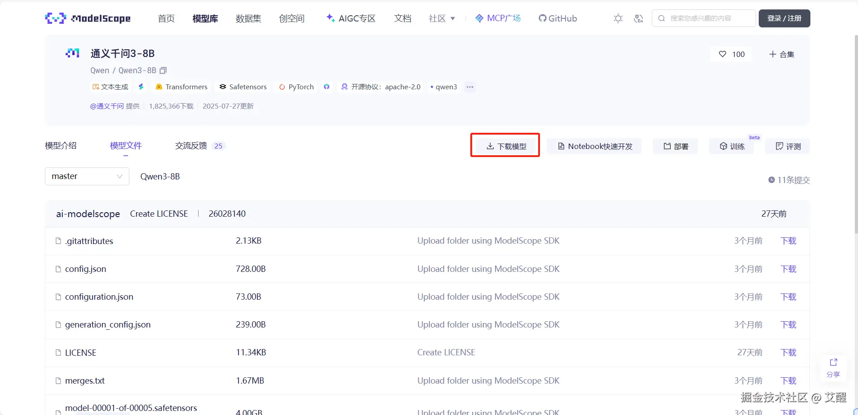Open the merges.txt file
The height and width of the screenshot is (415, 858).
tap(85, 380)
